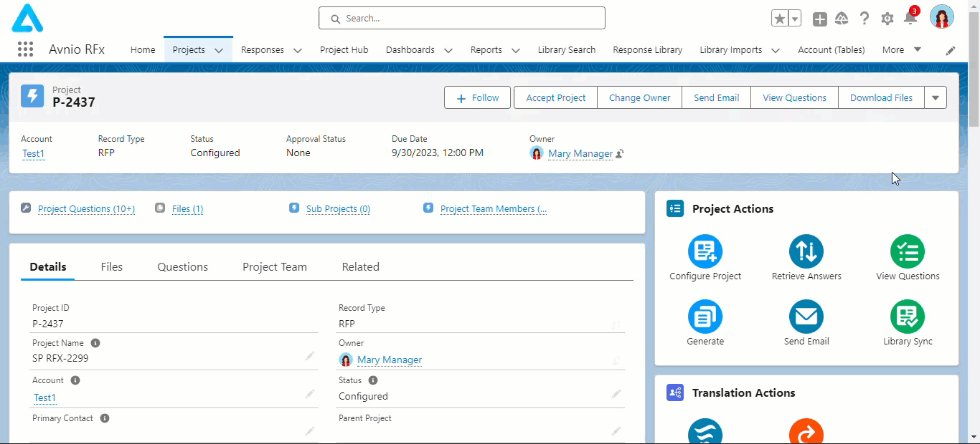
Task: Expand the Projects tab dropdown chevron
Action: [219, 50]
